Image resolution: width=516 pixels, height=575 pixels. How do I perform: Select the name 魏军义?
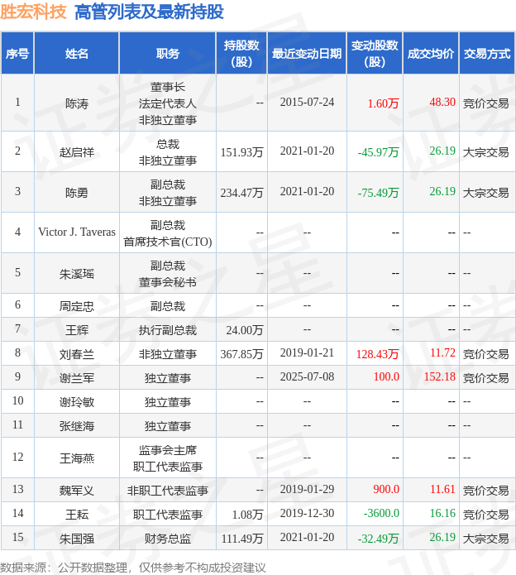(77, 491)
